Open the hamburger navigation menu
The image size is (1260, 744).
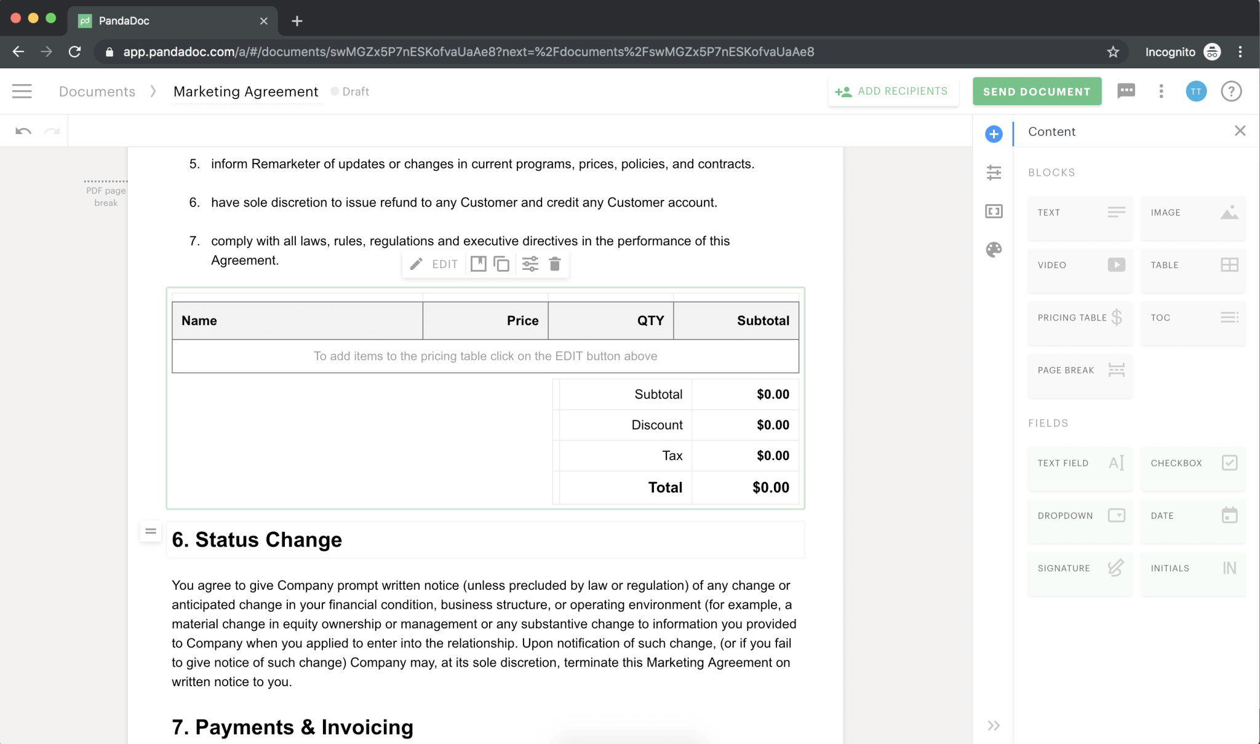22,91
